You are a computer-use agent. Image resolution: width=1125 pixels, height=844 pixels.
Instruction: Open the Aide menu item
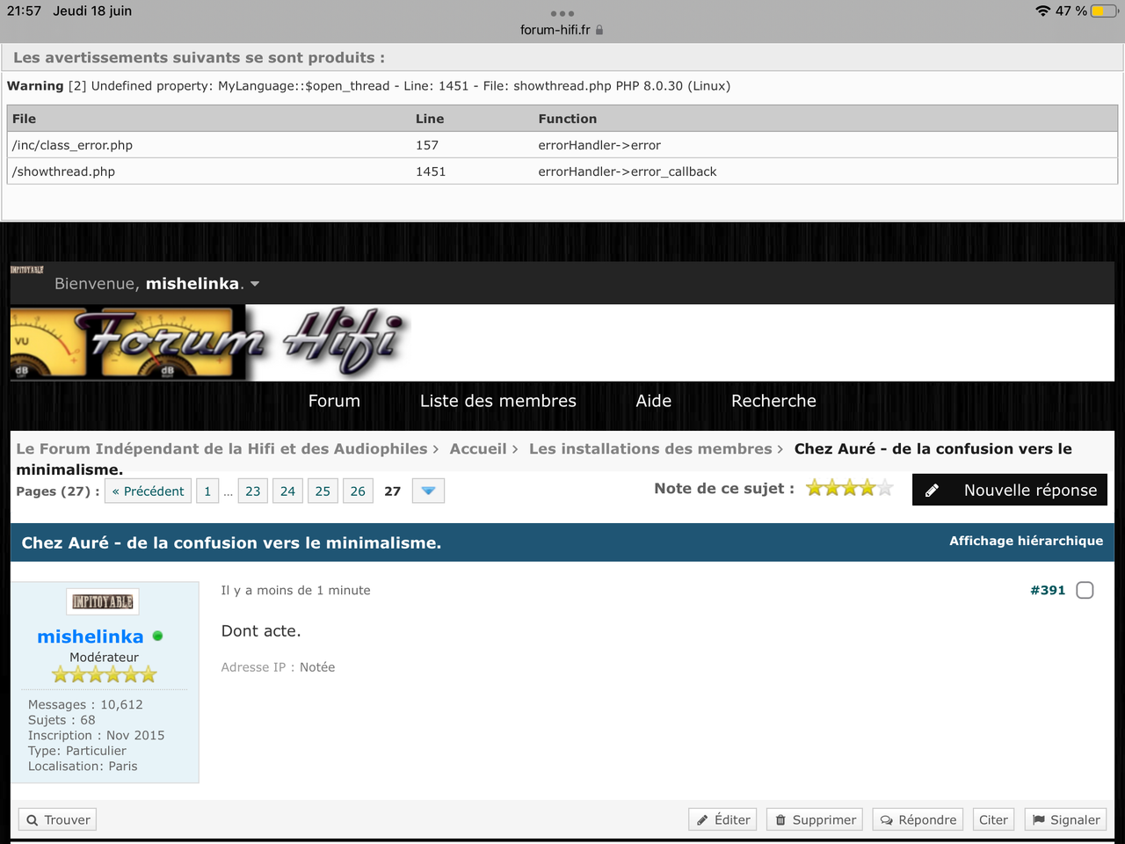tap(654, 401)
